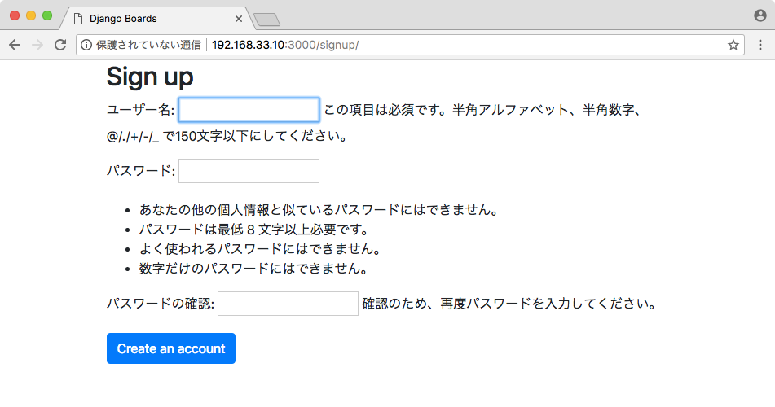Maximize window with the green button

pyautogui.click(x=47, y=15)
